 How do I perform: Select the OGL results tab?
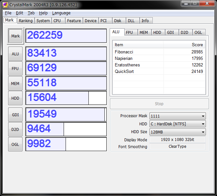click(x=198, y=32)
